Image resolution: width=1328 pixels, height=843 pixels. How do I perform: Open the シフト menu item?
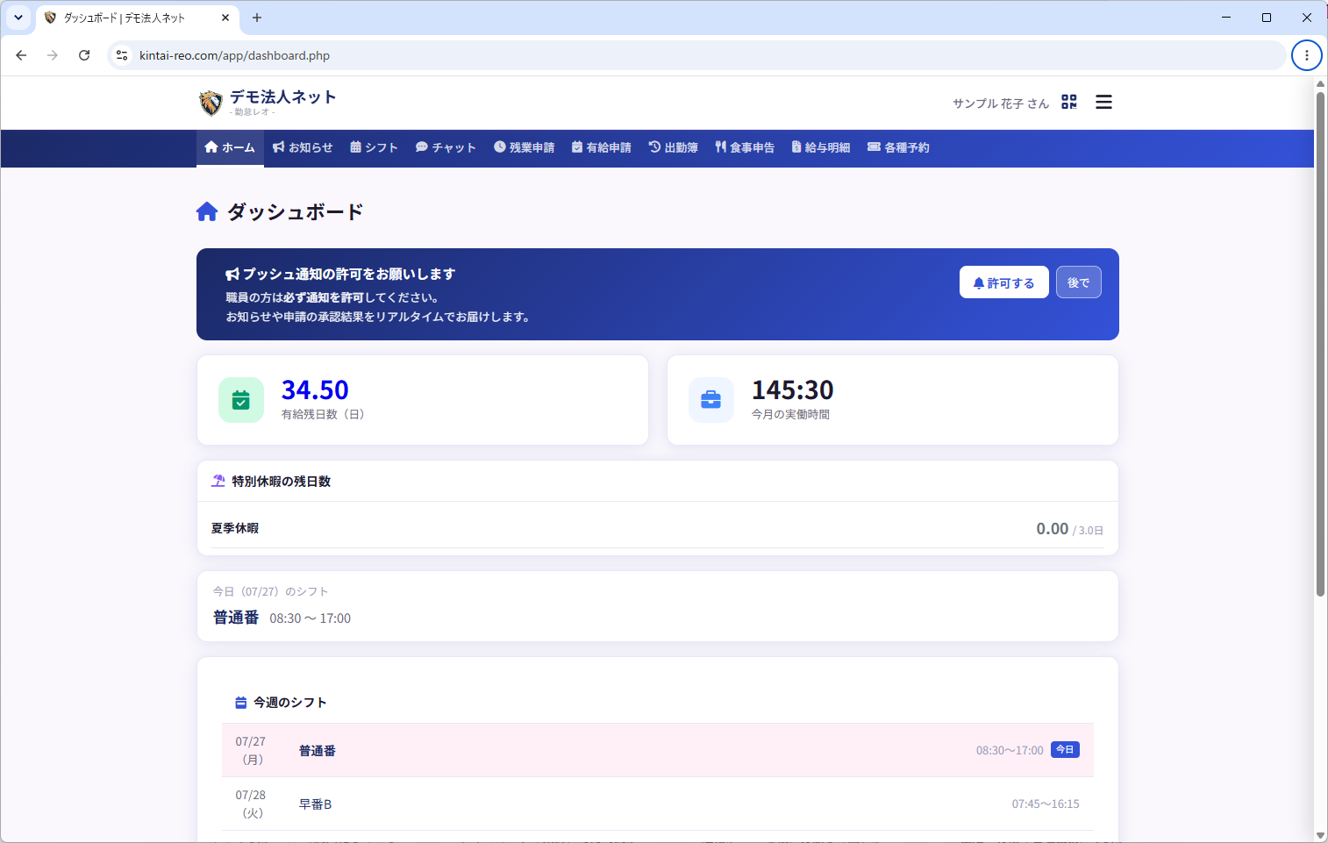[x=374, y=147]
